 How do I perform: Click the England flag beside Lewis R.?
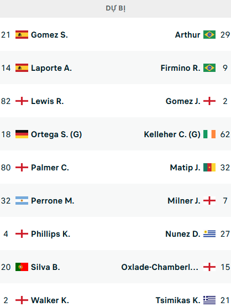(22, 101)
